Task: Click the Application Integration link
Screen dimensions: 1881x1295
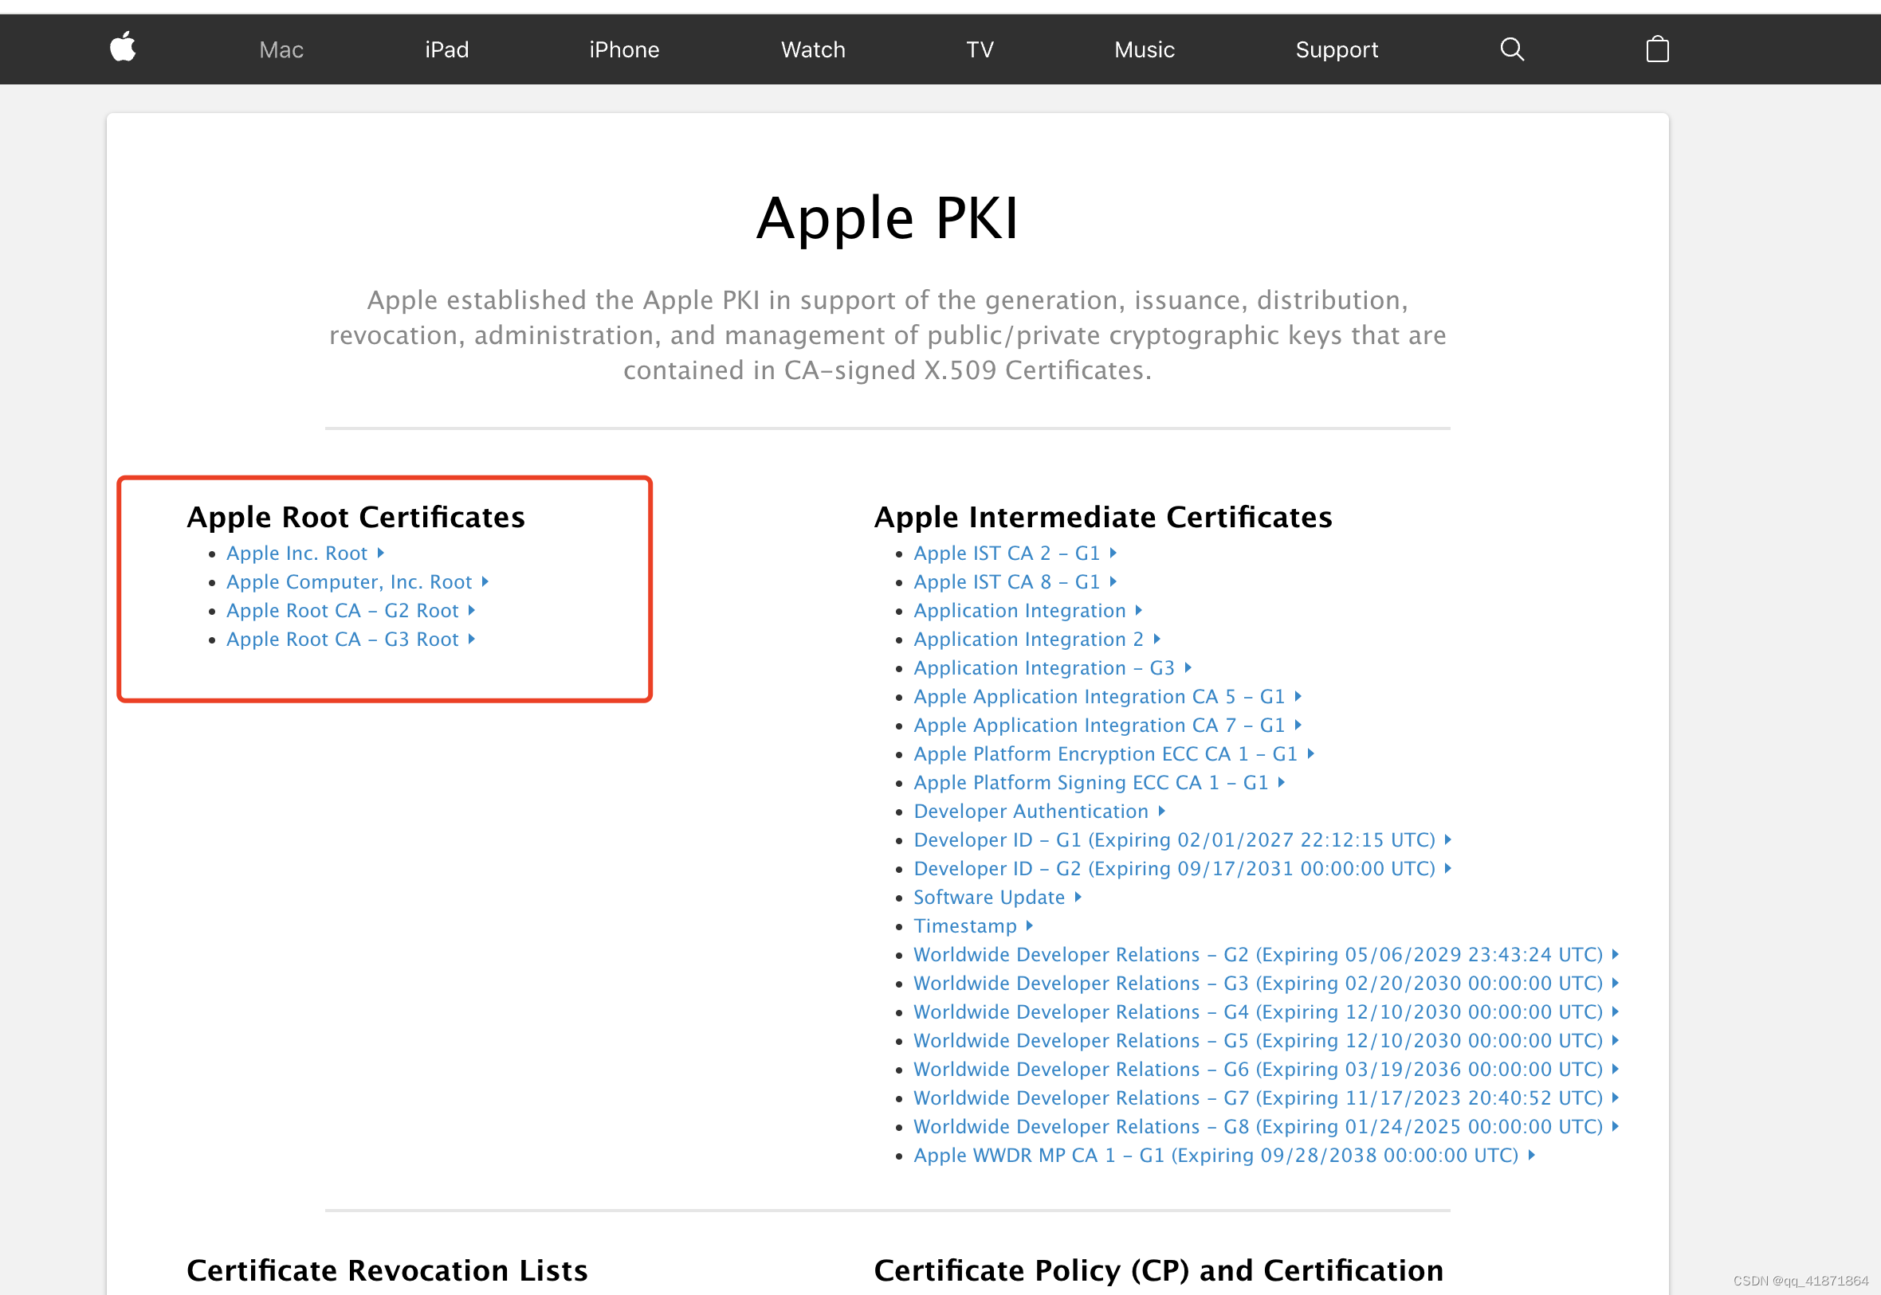Action: [x=1029, y=611]
